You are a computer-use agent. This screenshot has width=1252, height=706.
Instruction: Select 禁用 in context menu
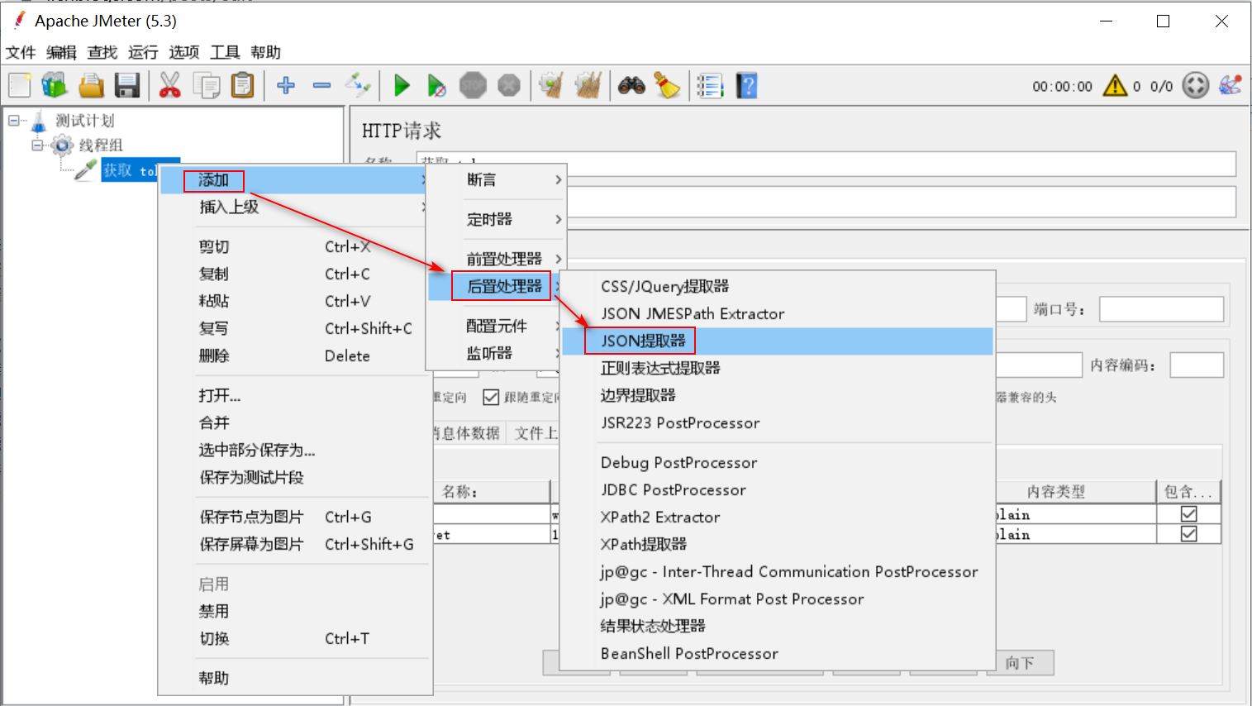pos(293,611)
